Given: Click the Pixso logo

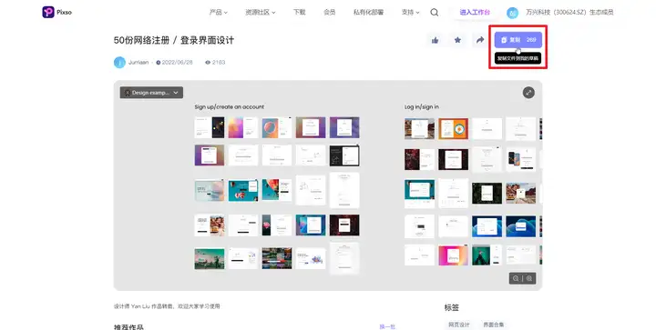Looking at the screenshot, I should coord(56,12).
